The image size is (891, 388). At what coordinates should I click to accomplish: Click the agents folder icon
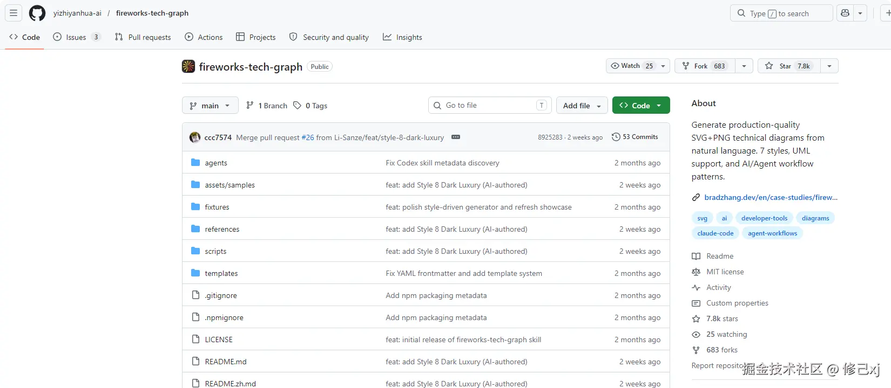coord(195,163)
